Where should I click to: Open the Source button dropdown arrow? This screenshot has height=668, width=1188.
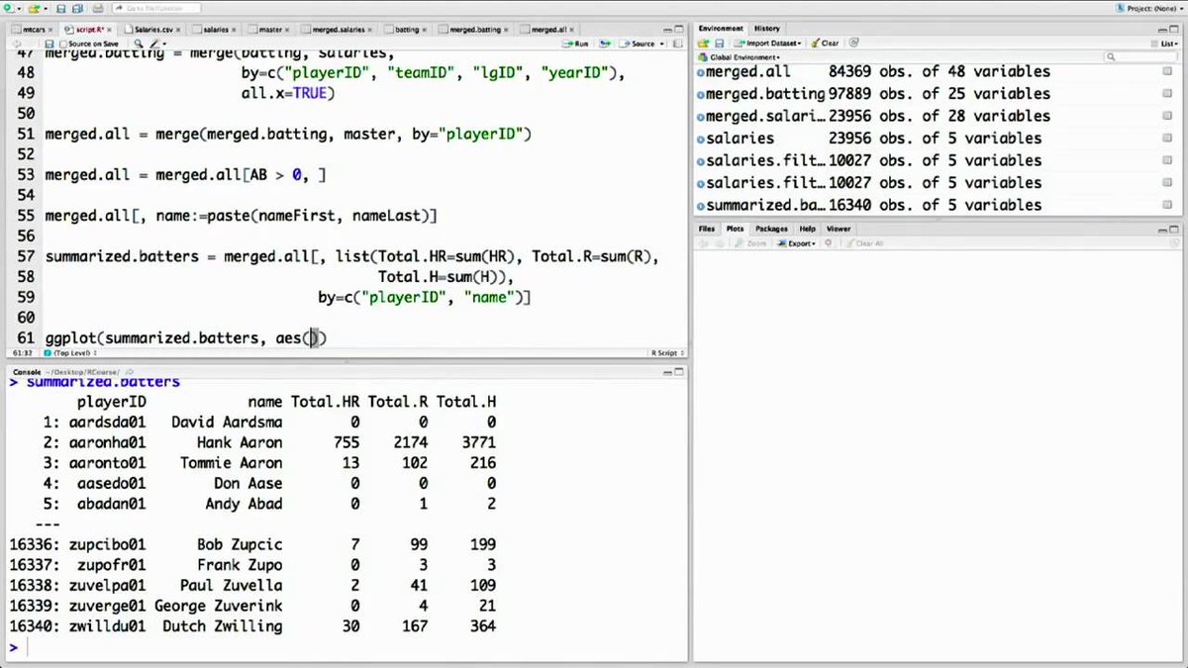(661, 44)
